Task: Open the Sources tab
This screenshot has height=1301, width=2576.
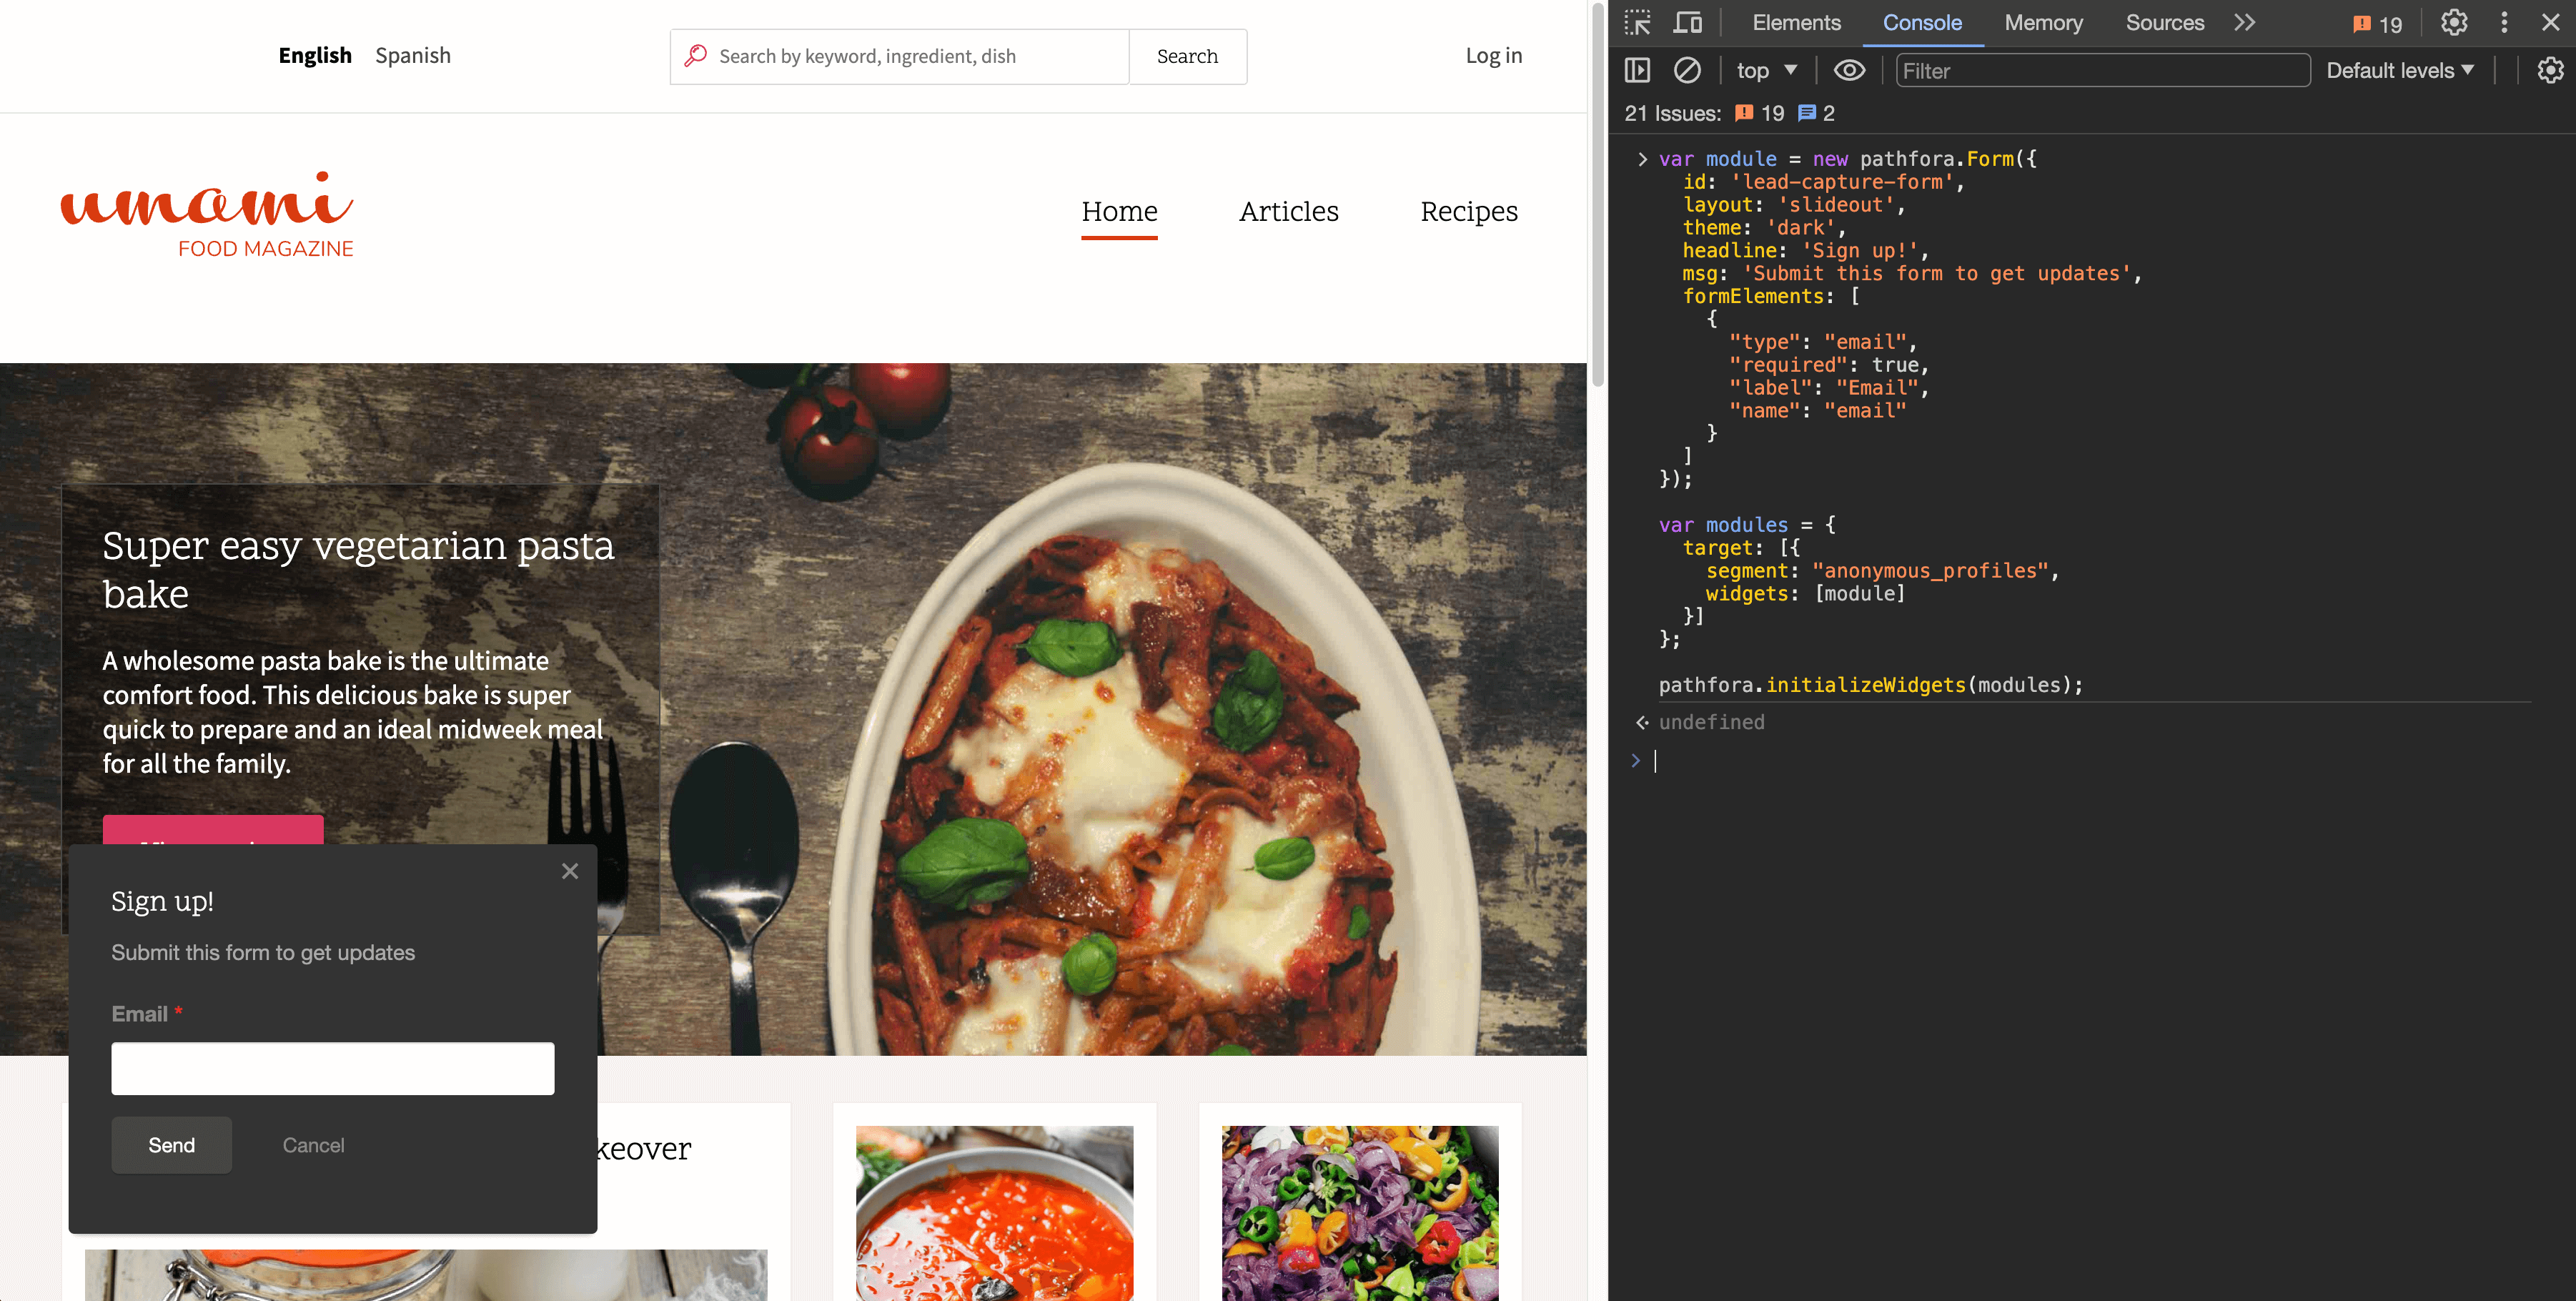Action: pos(2164,22)
